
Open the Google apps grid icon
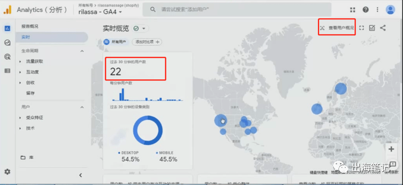[x=353, y=10]
